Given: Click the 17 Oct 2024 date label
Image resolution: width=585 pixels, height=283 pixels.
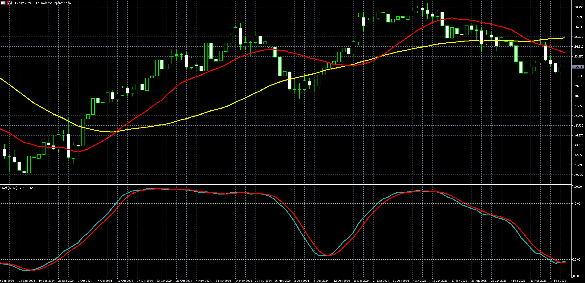Looking at the screenshot, I should click(145, 281).
